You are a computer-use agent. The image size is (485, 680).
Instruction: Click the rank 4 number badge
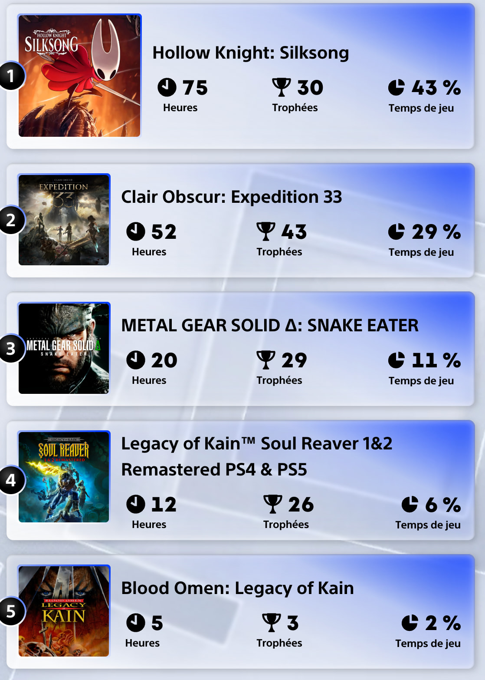(11, 480)
